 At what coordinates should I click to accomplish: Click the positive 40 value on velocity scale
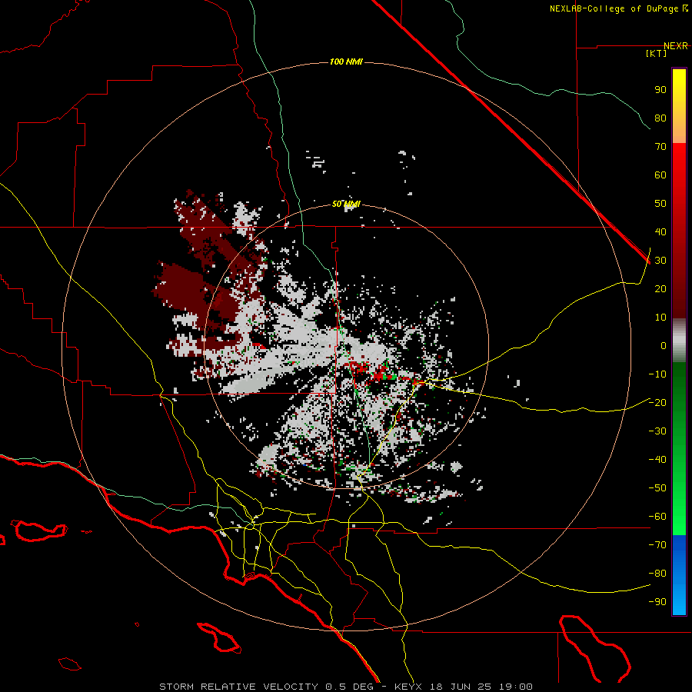[x=660, y=231]
